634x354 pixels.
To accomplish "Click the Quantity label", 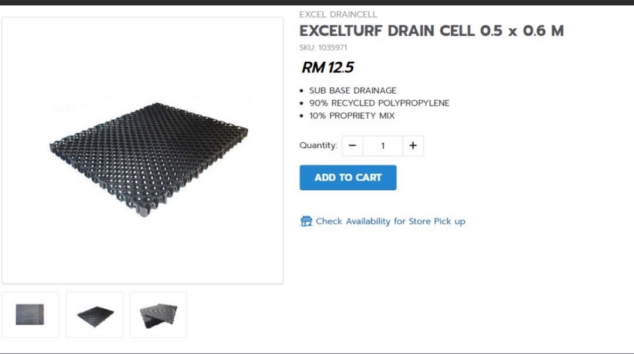I will (x=316, y=145).
